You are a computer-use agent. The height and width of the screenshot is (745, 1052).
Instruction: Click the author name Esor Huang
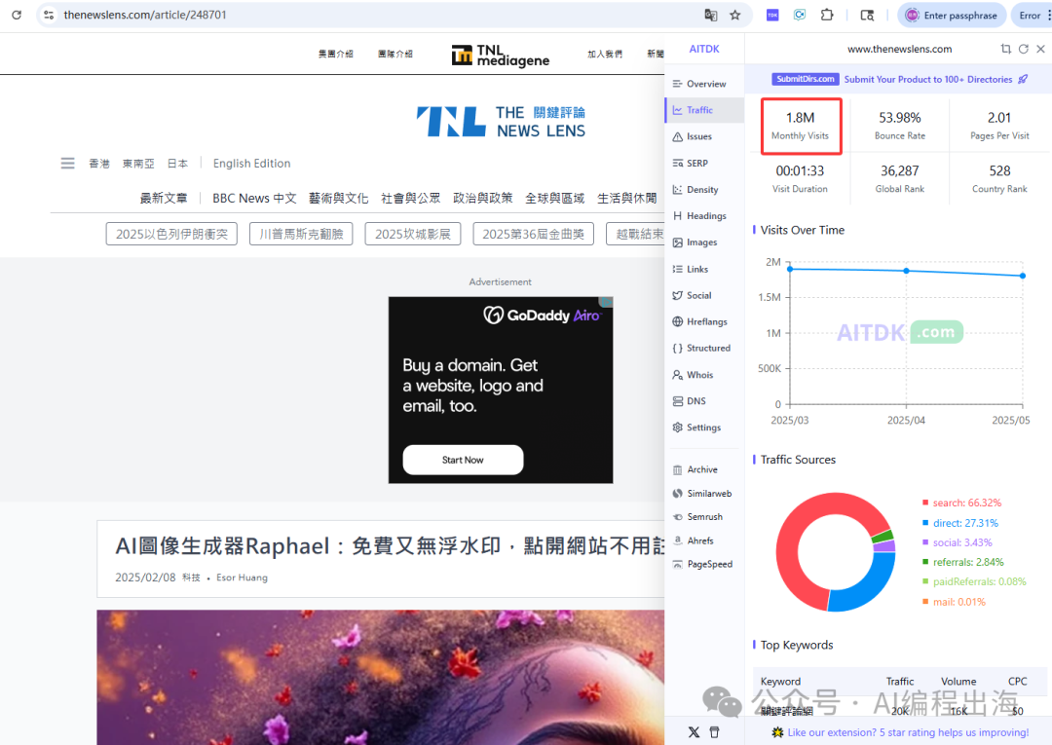point(242,577)
